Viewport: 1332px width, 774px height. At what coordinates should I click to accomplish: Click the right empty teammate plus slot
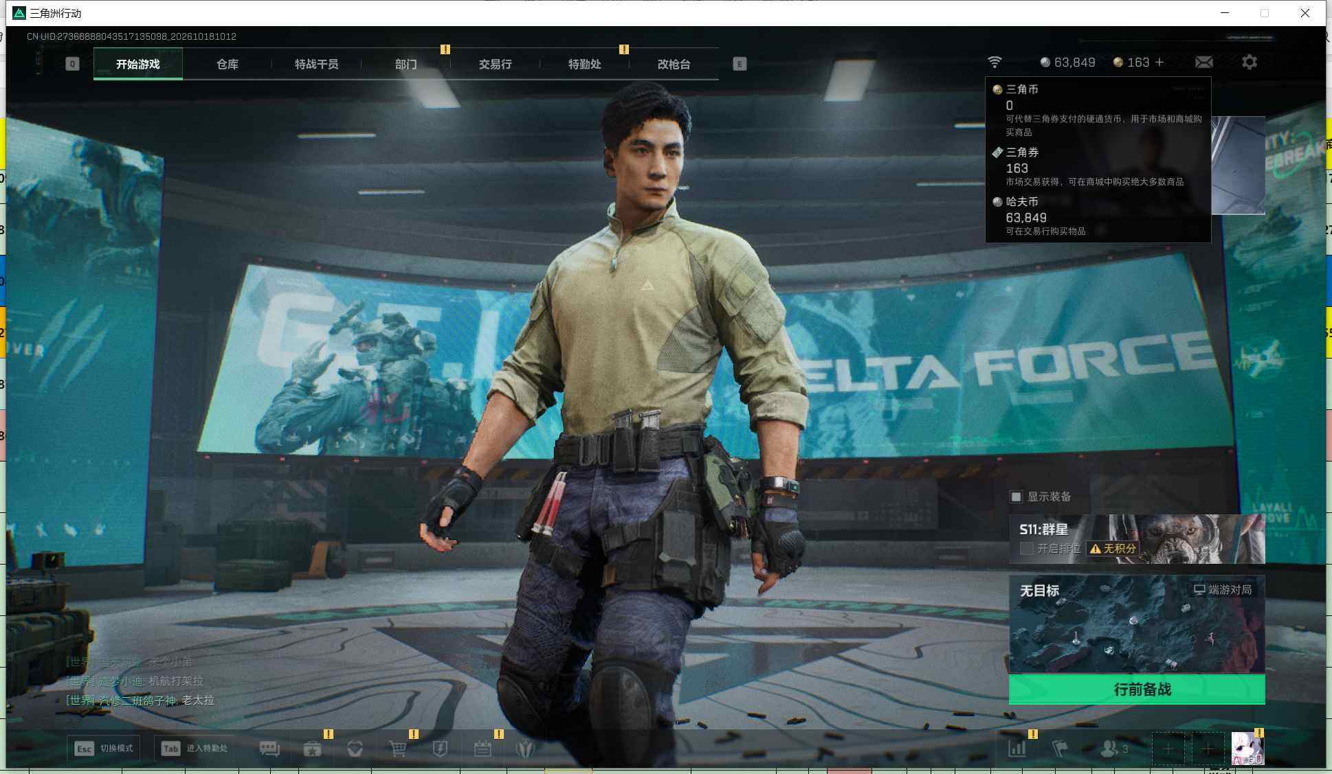click(x=1208, y=749)
